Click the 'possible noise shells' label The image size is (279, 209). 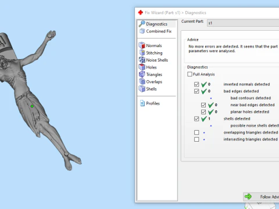pyautogui.click(x=255, y=125)
